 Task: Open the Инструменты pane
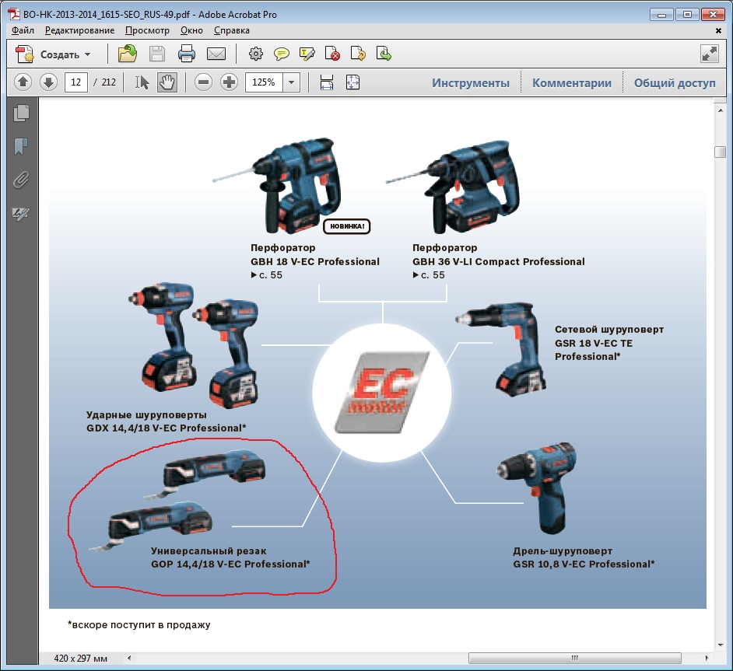click(471, 83)
